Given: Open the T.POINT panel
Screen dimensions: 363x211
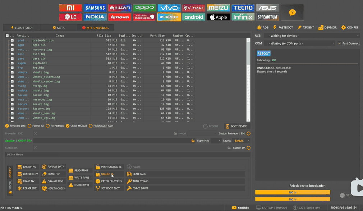Looking at the screenshot, I should (305, 27).
